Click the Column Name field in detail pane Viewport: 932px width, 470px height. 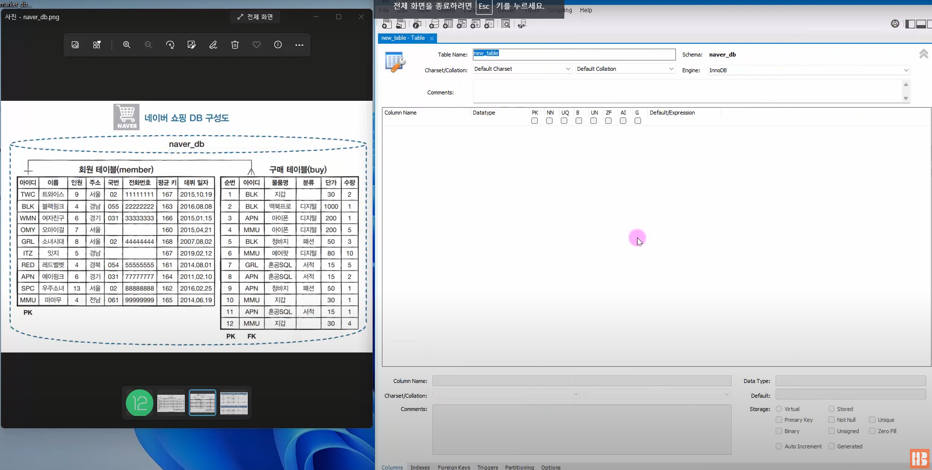[x=582, y=381]
